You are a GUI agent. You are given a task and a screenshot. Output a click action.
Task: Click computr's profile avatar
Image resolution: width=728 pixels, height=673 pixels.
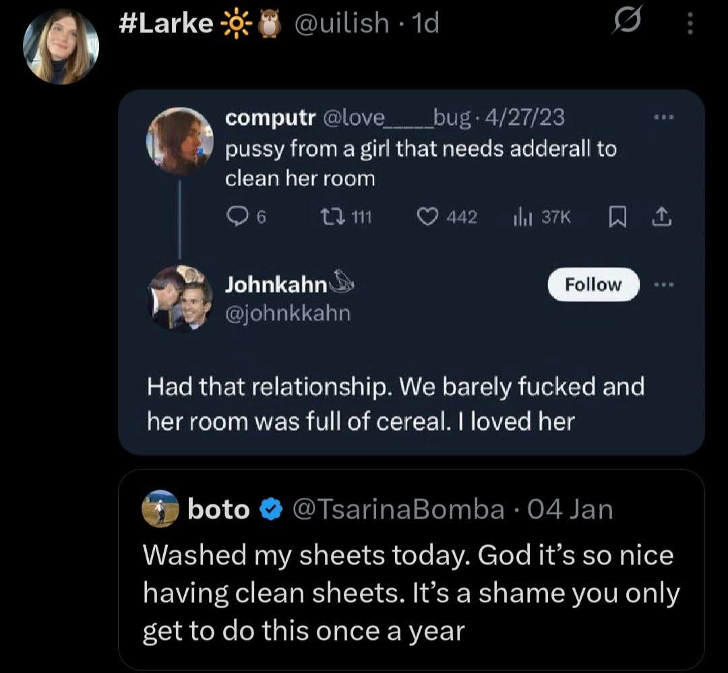click(179, 141)
